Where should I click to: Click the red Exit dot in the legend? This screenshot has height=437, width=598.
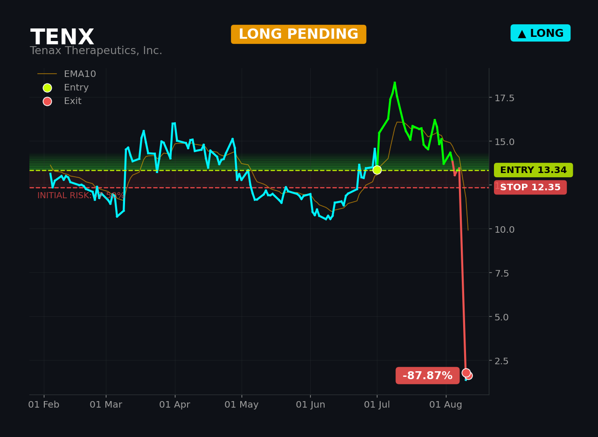point(47,101)
